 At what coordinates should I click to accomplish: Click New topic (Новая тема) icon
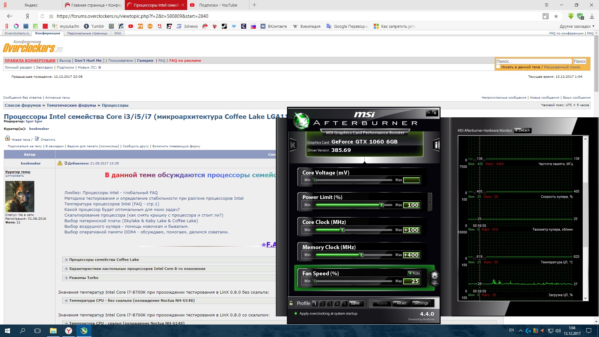(x=7, y=139)
